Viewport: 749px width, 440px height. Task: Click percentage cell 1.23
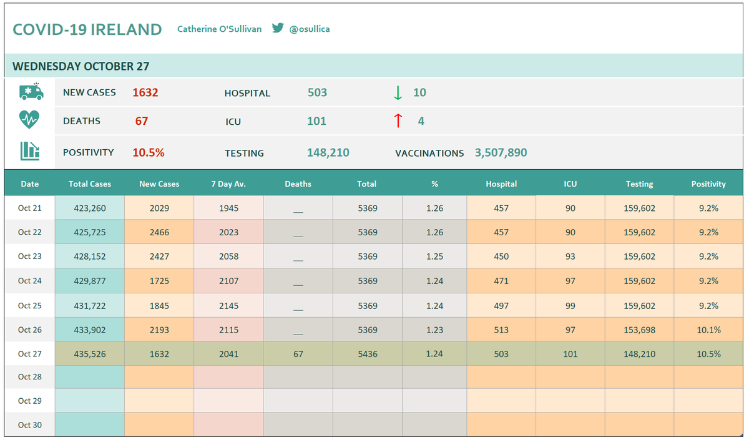point(434,330)
